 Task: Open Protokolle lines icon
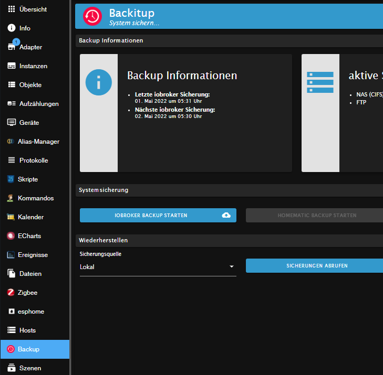coord(12,160)
